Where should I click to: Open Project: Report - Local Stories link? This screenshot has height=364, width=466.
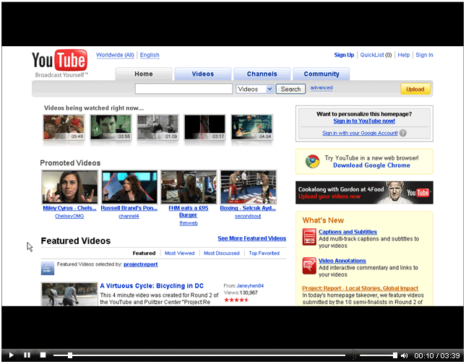[x=360, y=288]
